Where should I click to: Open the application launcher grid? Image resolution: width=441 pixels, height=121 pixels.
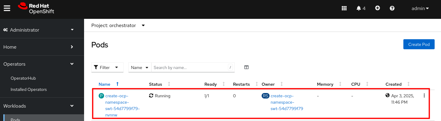(x=344, y=8)
